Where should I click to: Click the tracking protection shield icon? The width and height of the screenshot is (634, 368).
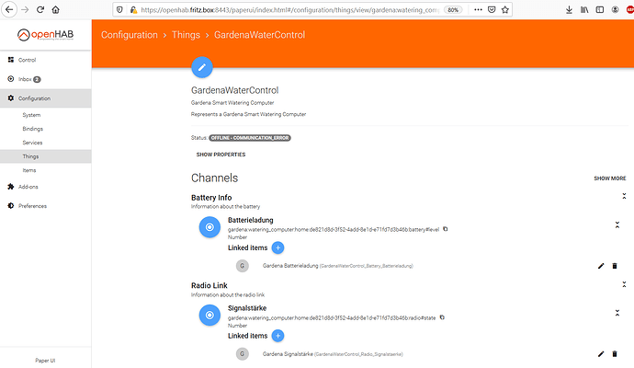point(119,10)
